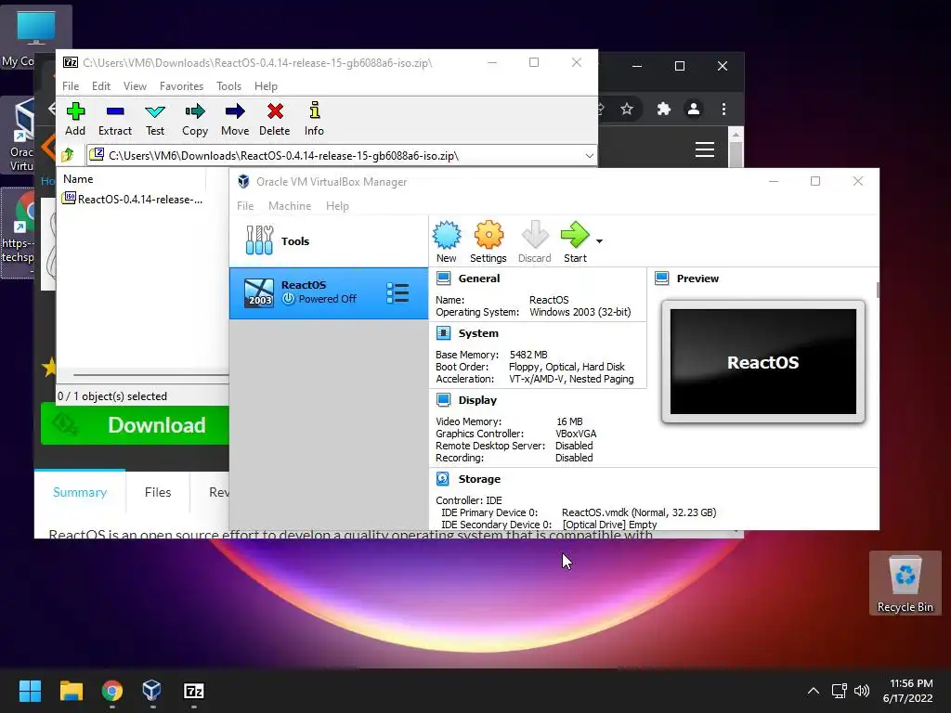The width and height of the screenshot is (951, 713).
Task: Bookmark page with Chrome star icon
Action: [627, 110]
